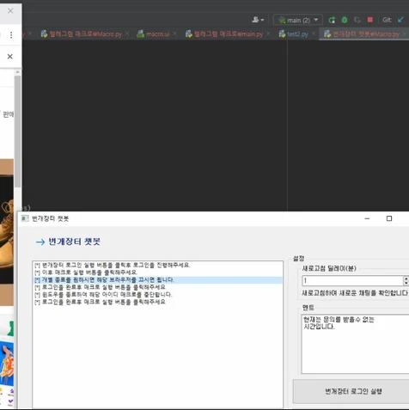Close the 텔레그램 매크로\main.py tab
The image size is (409, 410).
click(268, 34)
